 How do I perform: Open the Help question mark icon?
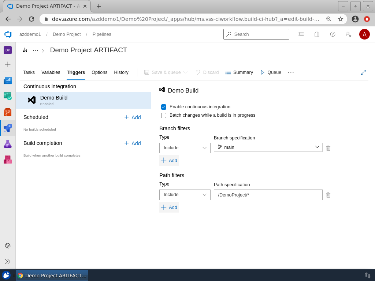point(333,34)
